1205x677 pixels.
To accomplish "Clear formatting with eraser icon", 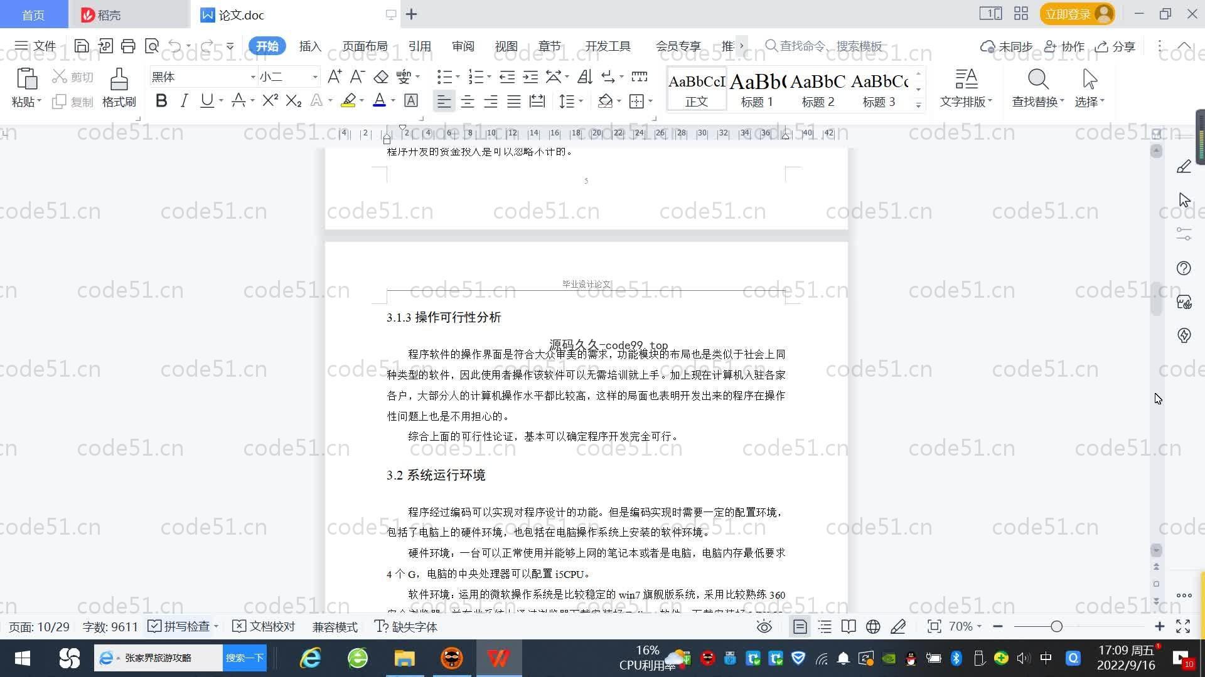I will tap(381, 76).
